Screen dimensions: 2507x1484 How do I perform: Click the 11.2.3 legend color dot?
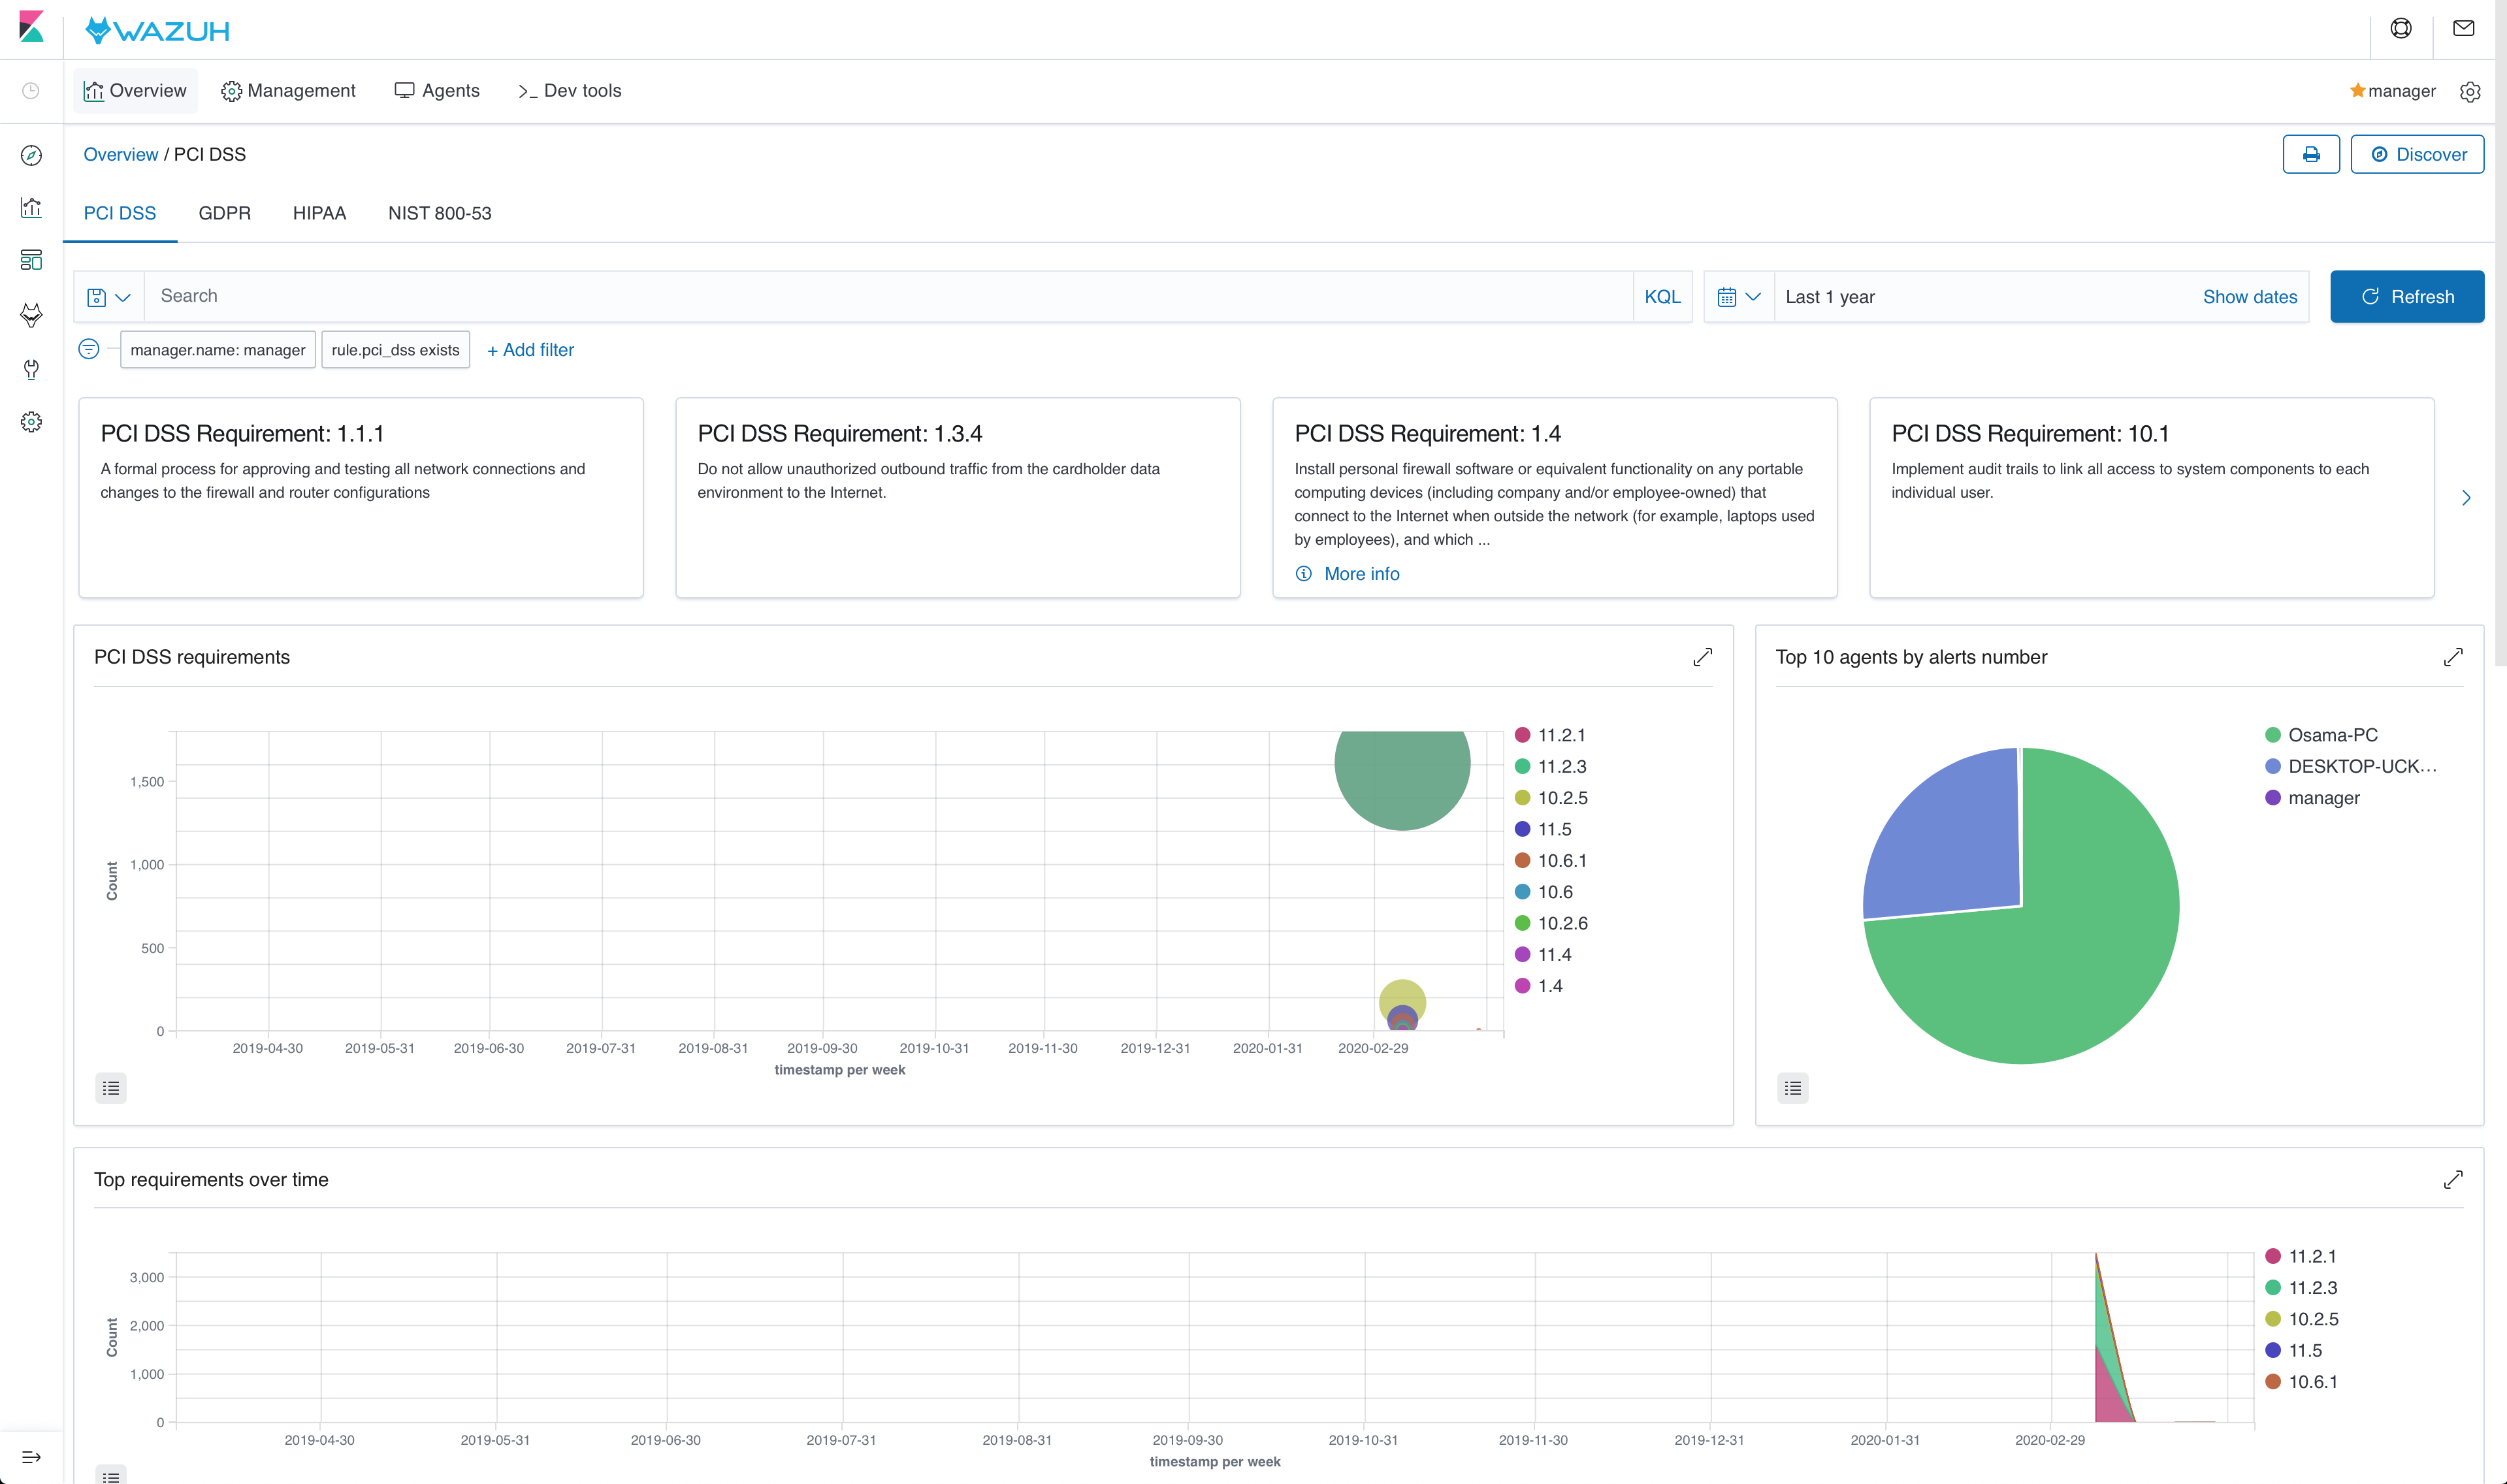coord(1522,766)
